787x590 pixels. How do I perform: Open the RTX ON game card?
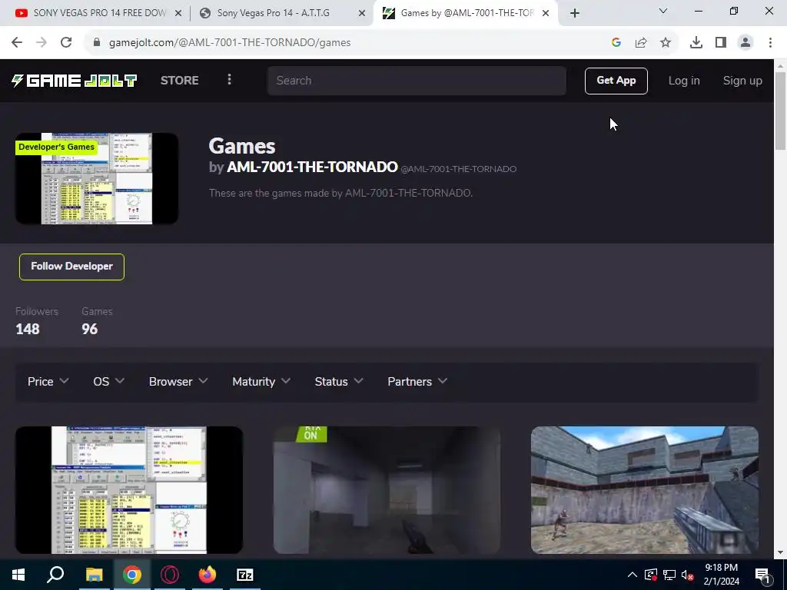click(387, 490)
